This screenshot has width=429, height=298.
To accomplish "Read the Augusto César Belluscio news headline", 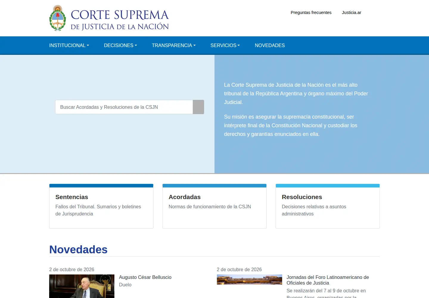I will pos(145,277).
